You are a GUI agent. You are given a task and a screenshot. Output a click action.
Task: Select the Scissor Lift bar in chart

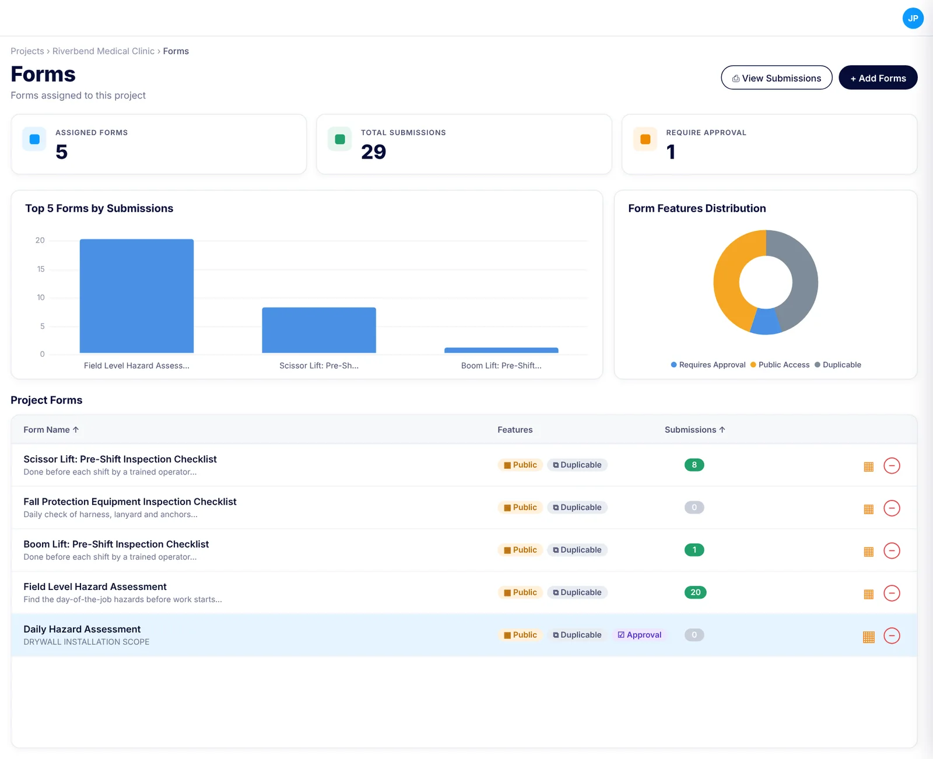tap(319, 330)
